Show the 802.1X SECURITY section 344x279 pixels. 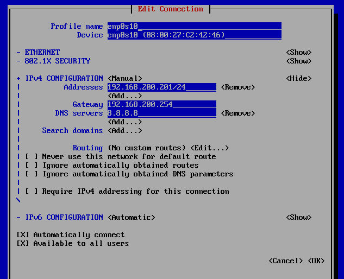pyautogui.click(x=298, y=61)
